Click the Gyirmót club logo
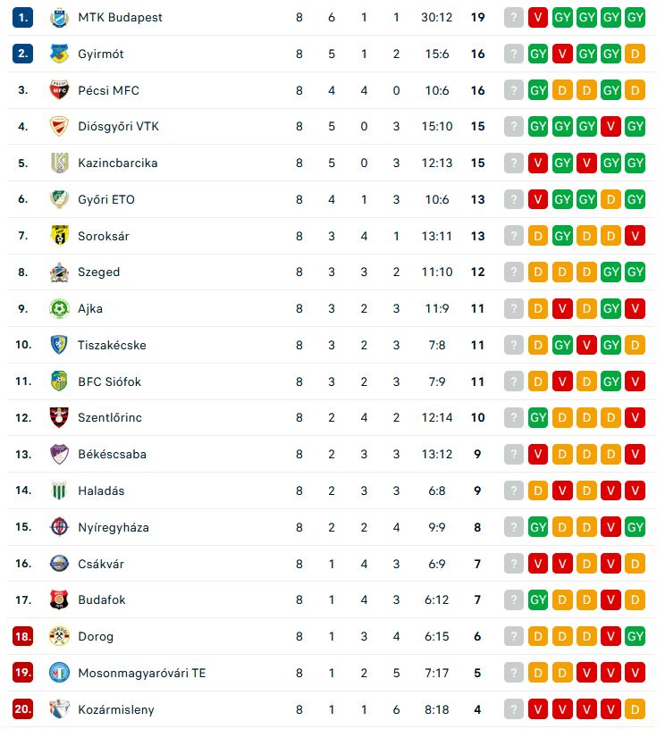The image size is (665, 729). pyautogui.click(x=59, y=54)
